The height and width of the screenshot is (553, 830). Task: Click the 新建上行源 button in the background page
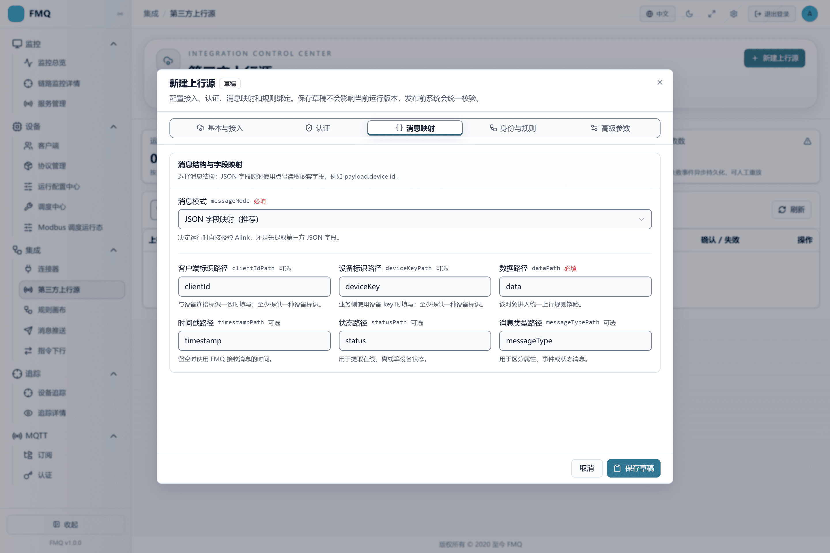pyautogui.click(x=774, y=58)
